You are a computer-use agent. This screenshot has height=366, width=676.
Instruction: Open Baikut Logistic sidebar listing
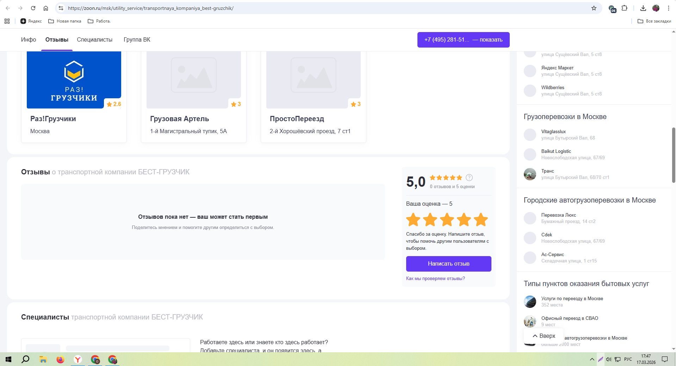(x=556, y=151)
